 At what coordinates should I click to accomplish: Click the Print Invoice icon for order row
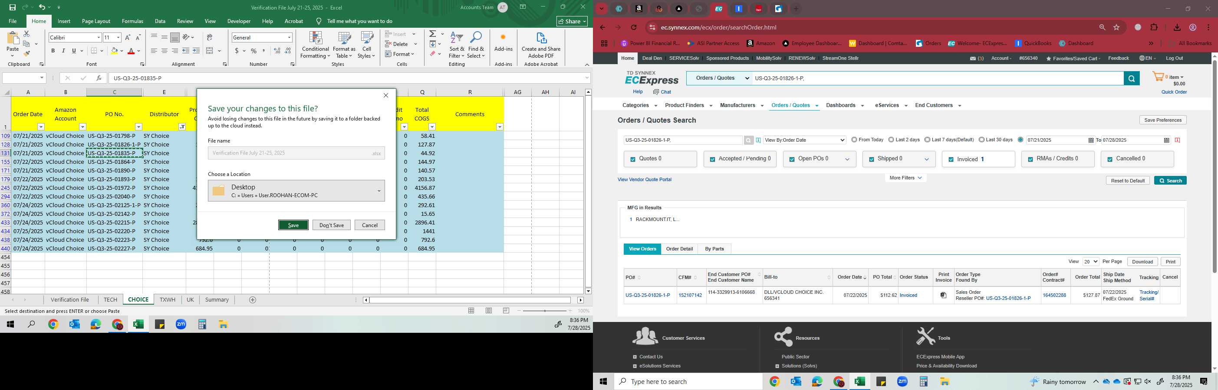click(943, 295)
